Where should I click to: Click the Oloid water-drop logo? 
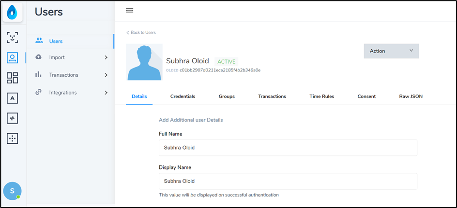13,12
